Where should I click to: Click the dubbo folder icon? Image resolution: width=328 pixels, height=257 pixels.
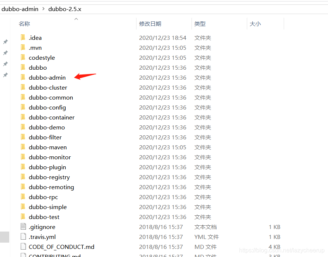[23, 67]
